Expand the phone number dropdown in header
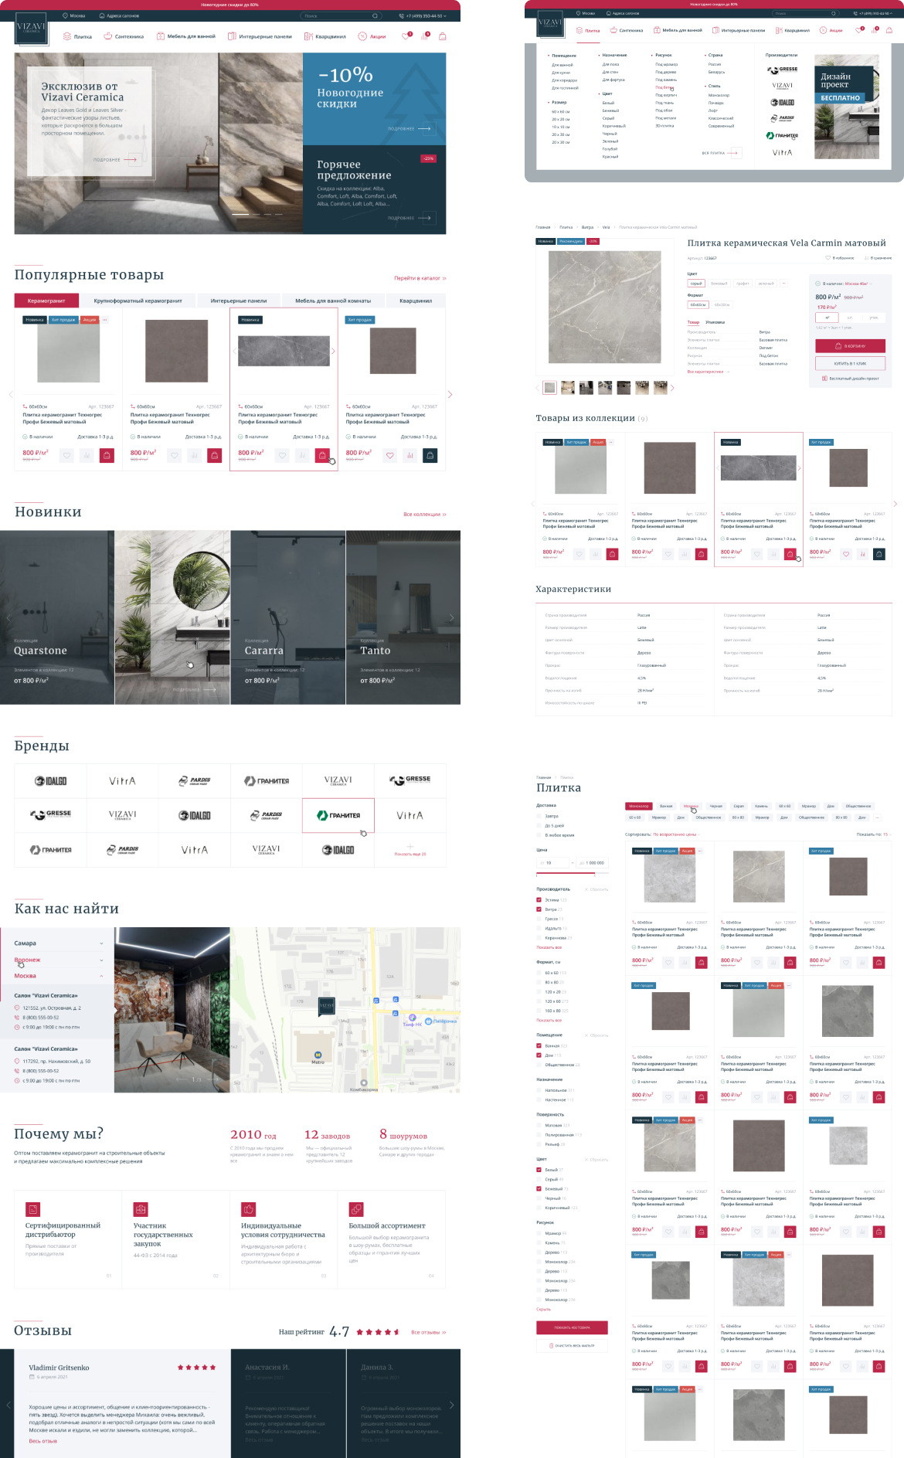This screenshot has width=904, height=1458. [444, 15]
